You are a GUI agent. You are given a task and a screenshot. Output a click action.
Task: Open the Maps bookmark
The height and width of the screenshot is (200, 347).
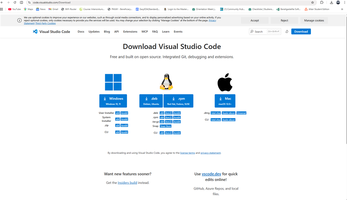28,9
